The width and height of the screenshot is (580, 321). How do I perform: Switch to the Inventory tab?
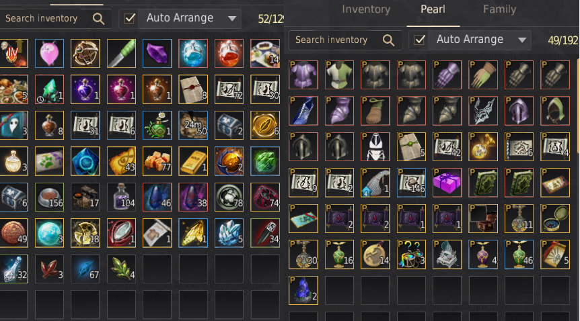pos(366,9)
